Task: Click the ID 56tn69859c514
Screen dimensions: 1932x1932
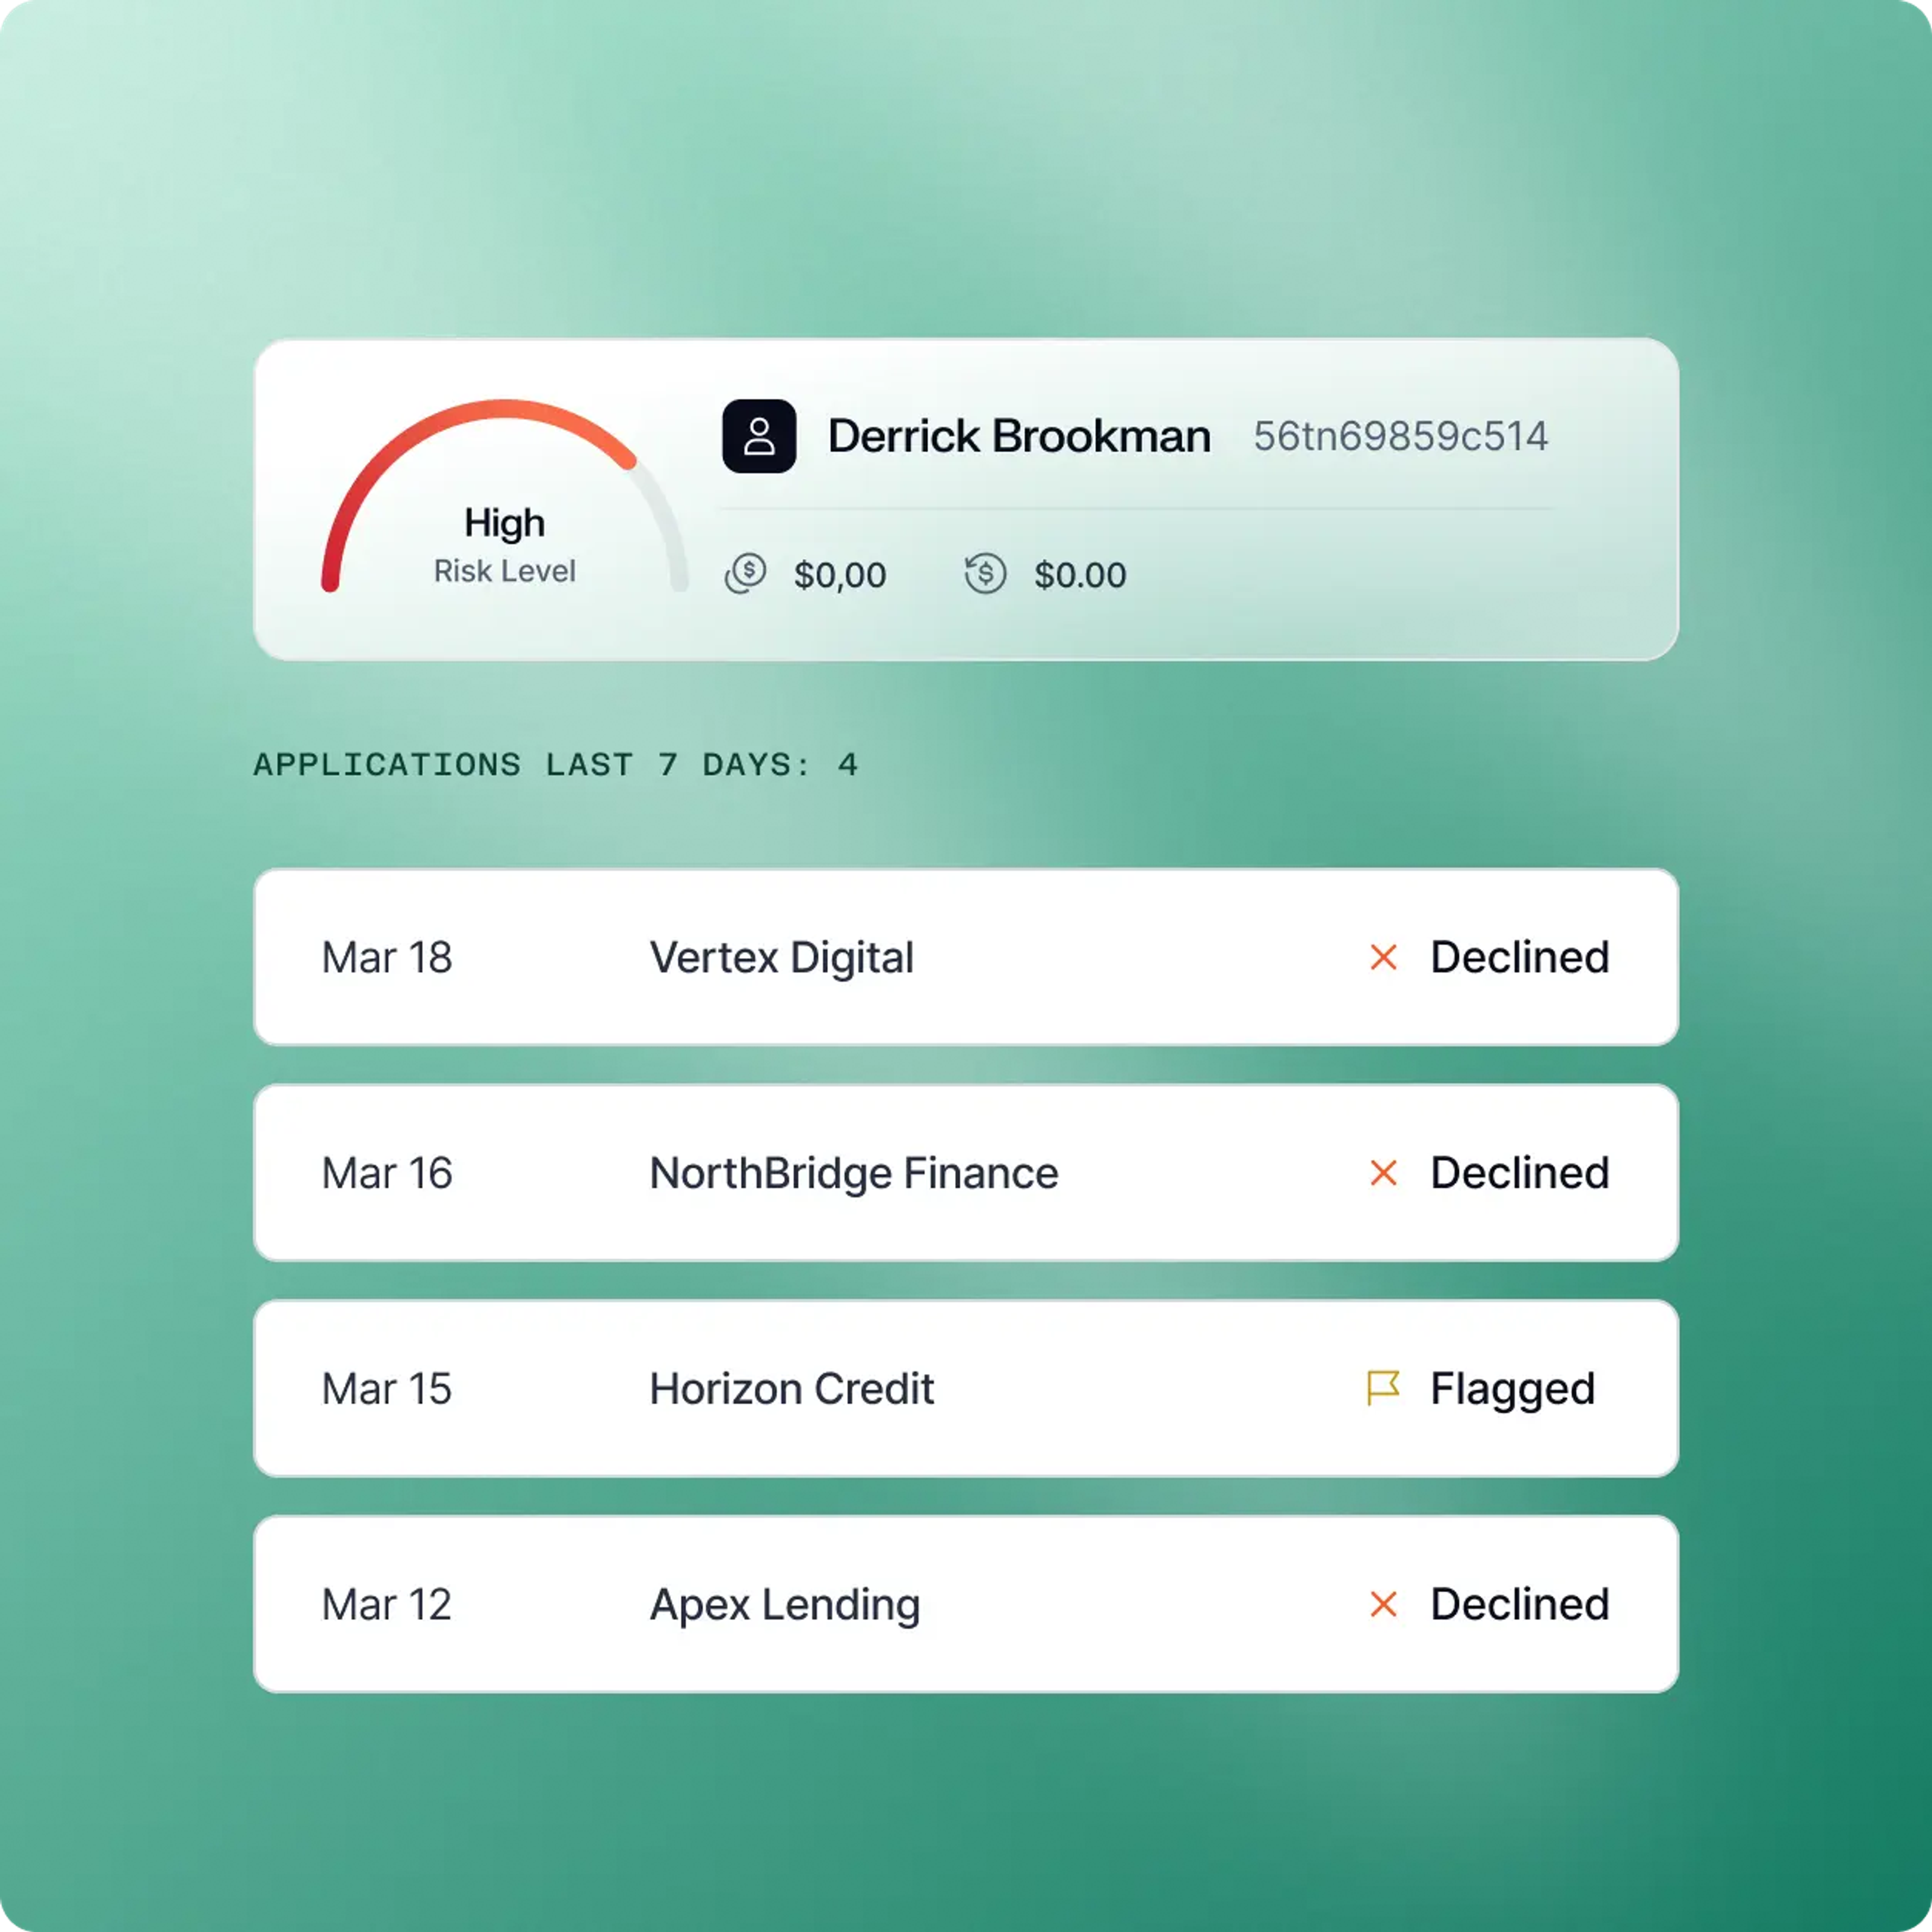Action: click(x=1400, y=436)
